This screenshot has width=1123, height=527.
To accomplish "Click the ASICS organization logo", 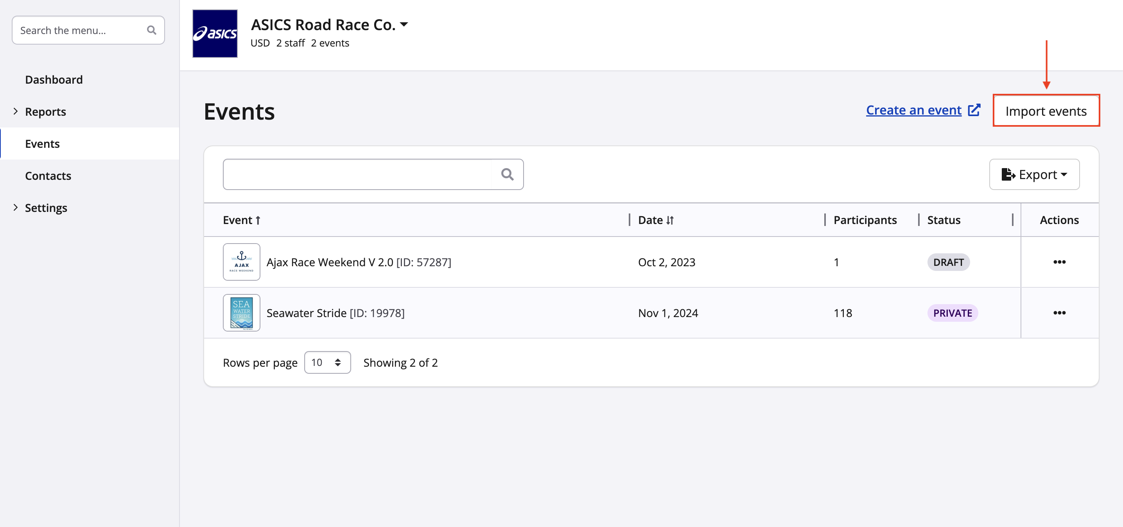I will [215, 34].
